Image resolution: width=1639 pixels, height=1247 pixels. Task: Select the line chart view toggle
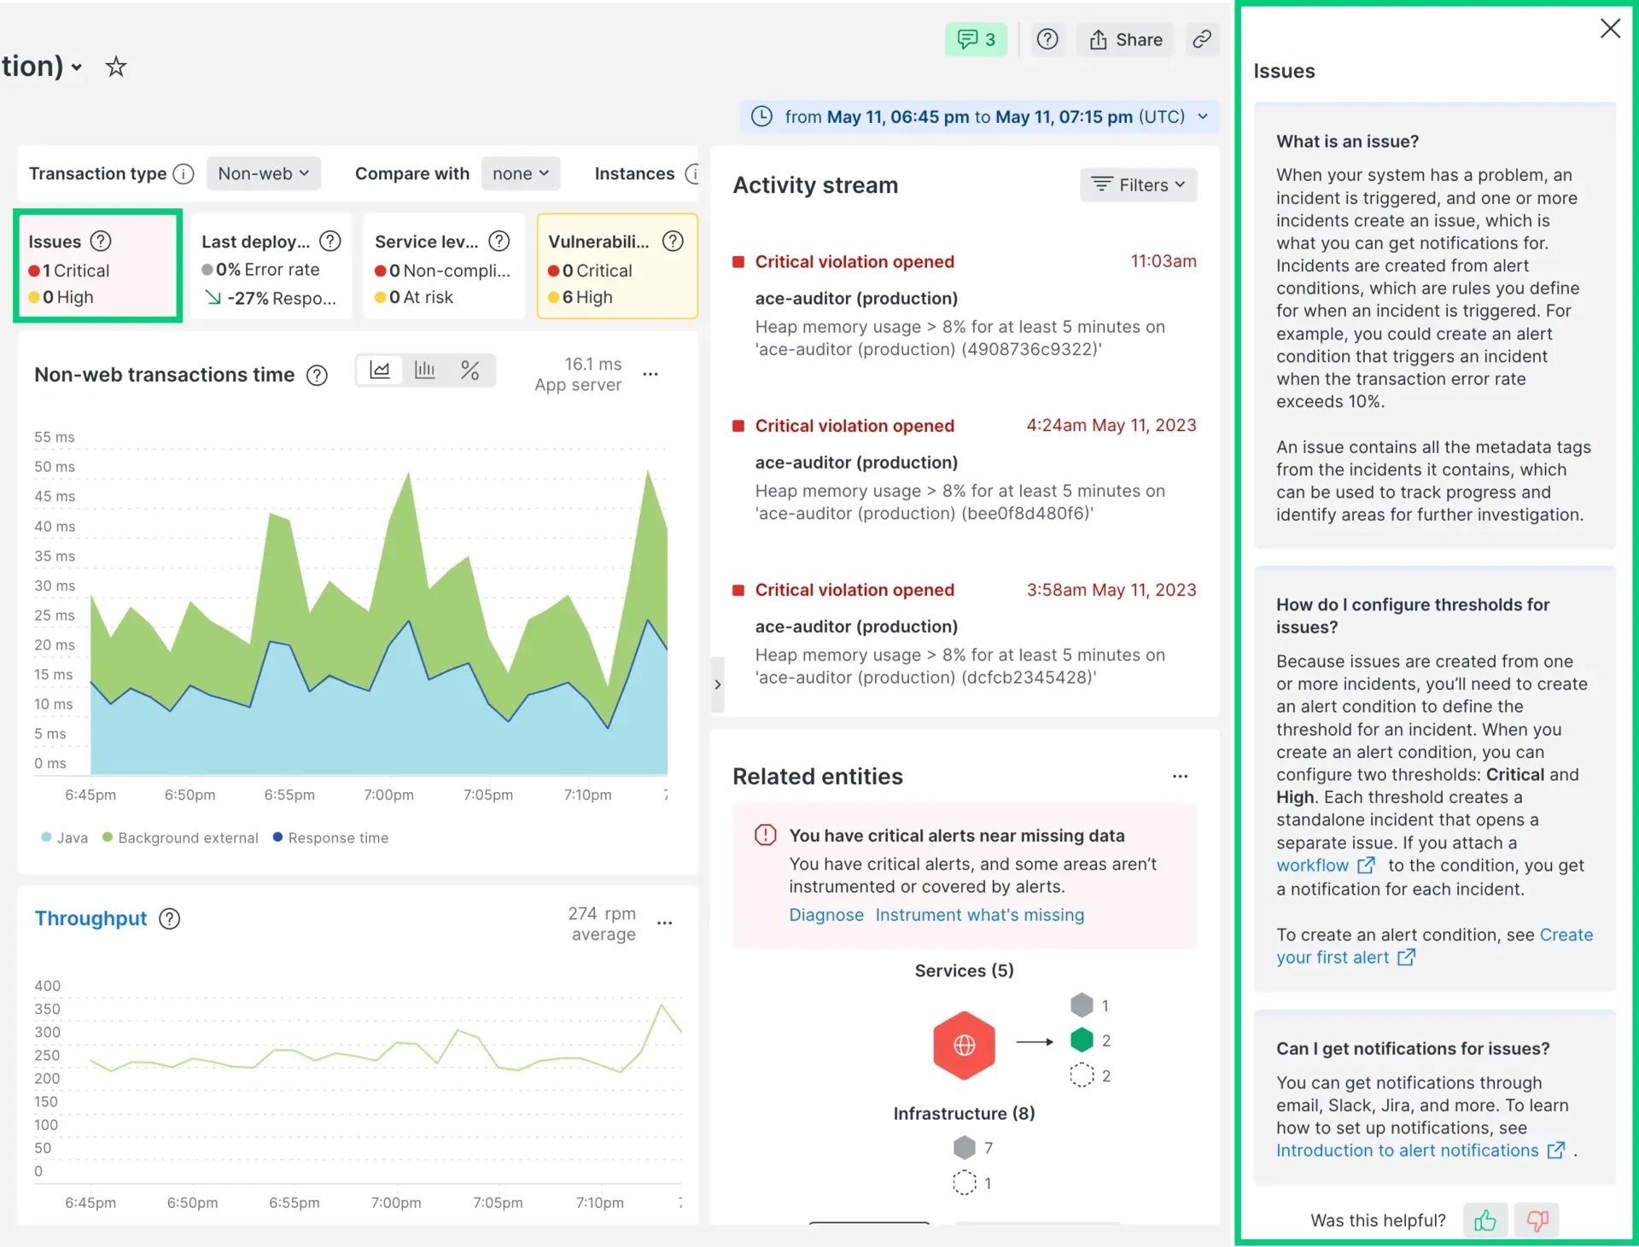(x=380, y=370)
